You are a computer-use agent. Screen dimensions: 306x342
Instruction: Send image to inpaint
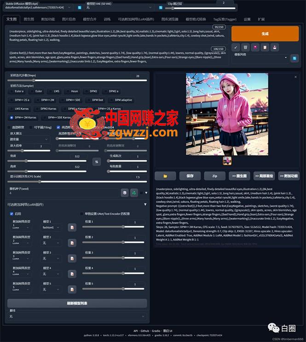tap(264, 176)
